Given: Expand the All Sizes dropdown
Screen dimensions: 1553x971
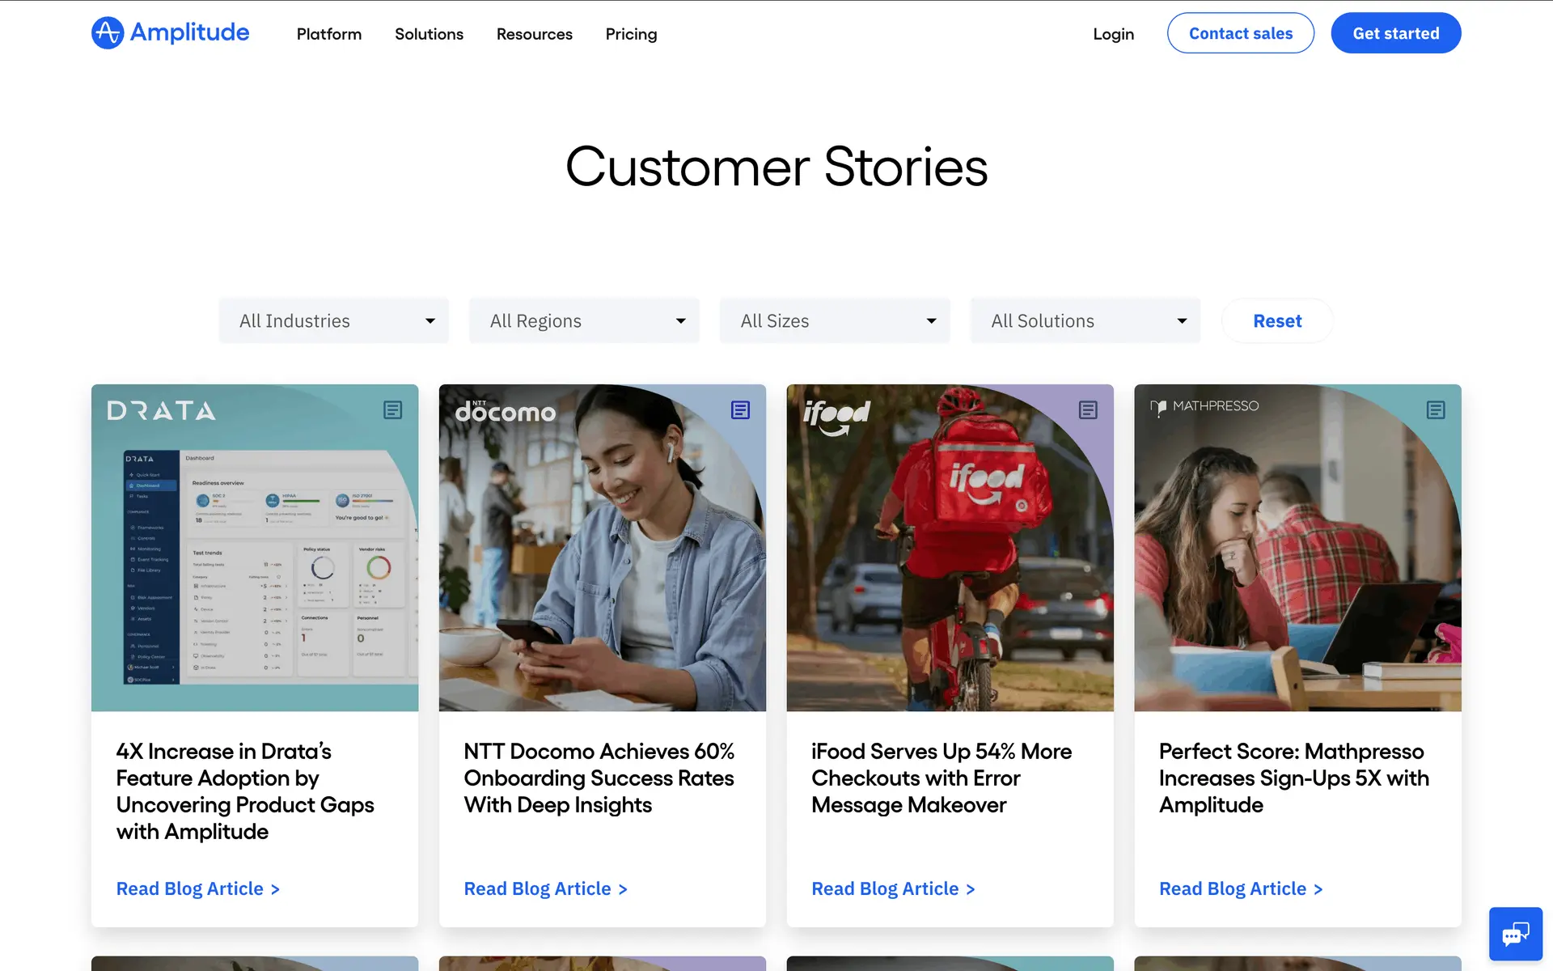Looking at the screenshot, I should click(835, 321).
